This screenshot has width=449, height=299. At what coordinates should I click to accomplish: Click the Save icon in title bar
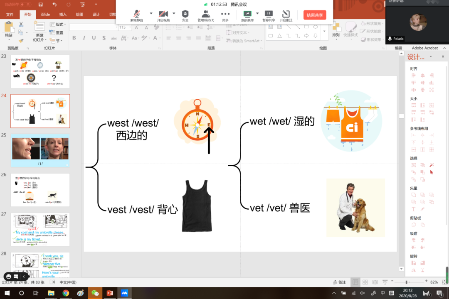click(40, 5)
